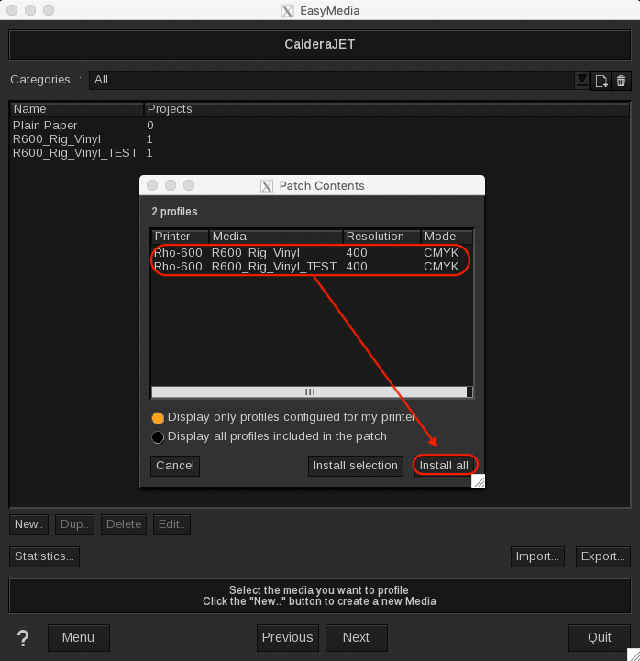Select the Rho-600 R600_Rig_Vinyl profile row

pyautogui.click(x=312, y=253)
